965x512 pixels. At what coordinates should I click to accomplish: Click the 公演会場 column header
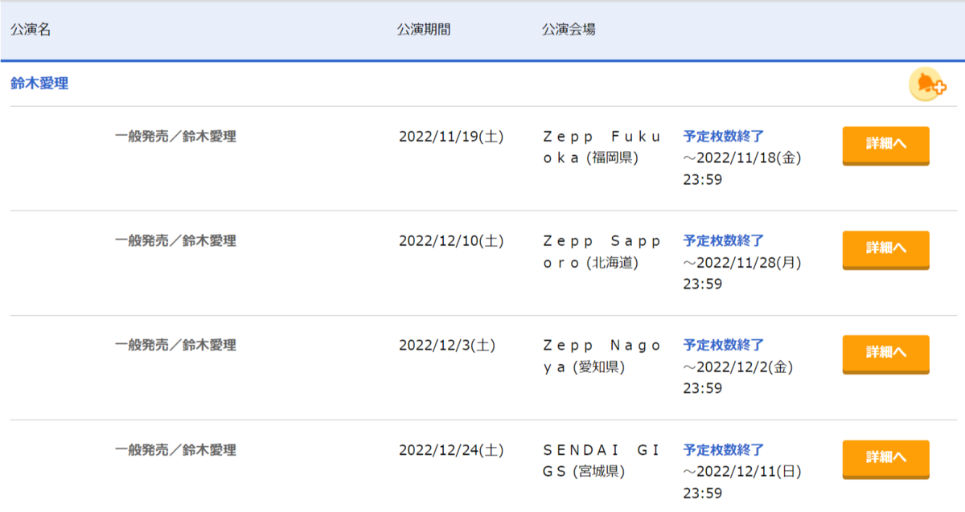tap(569, 30)
